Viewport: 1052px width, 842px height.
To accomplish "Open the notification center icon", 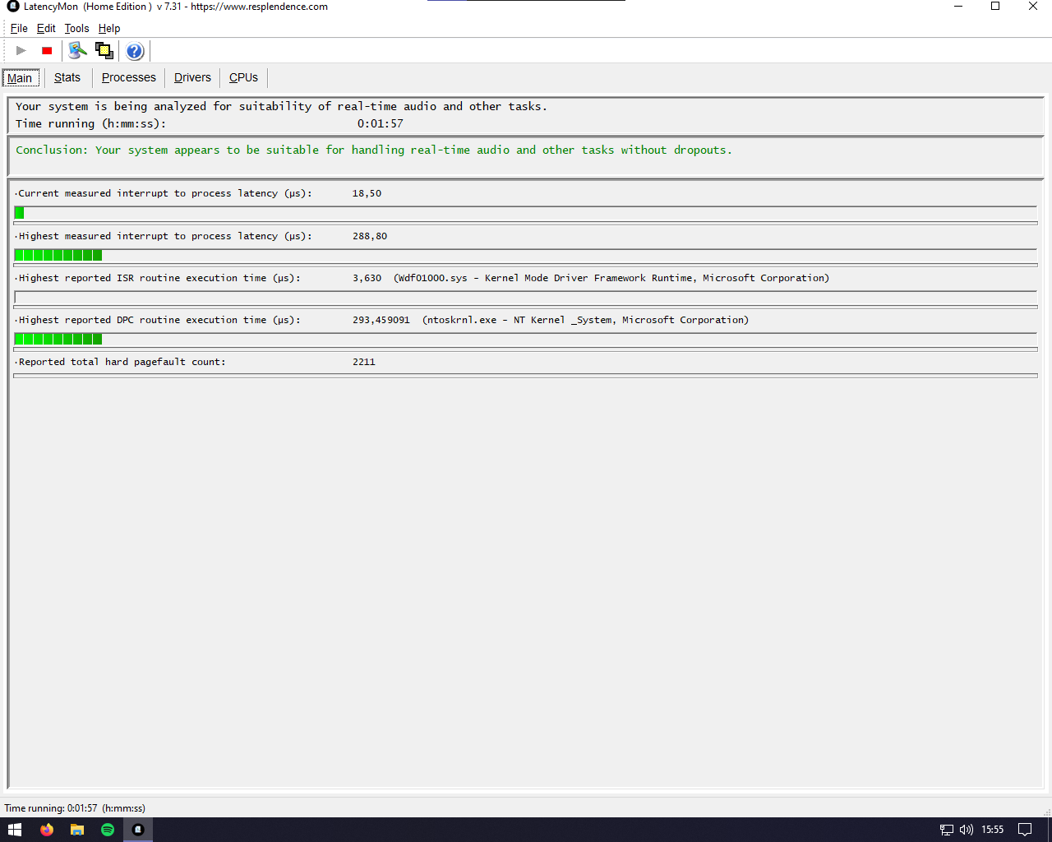I will 1025,830.
